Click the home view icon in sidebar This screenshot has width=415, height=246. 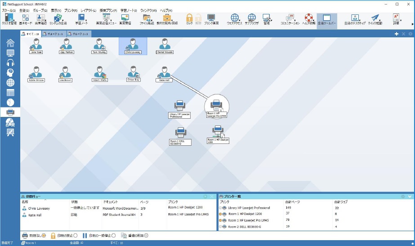pyautogui.click(x=10, y=43)
